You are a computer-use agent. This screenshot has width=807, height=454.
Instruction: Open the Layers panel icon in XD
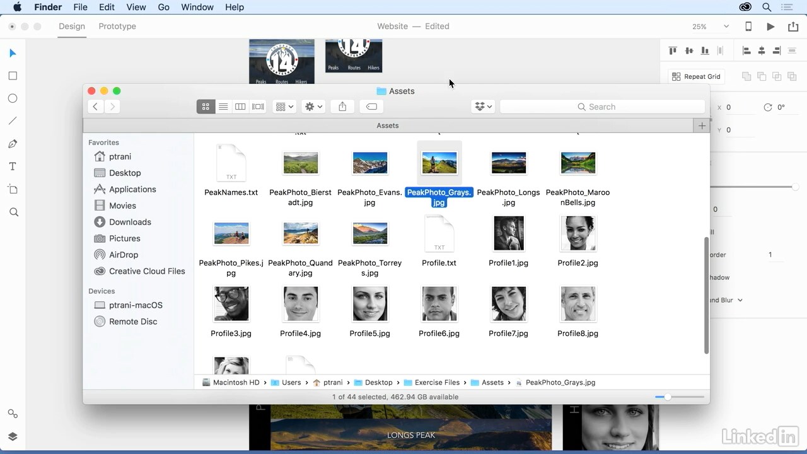point(13,436)
